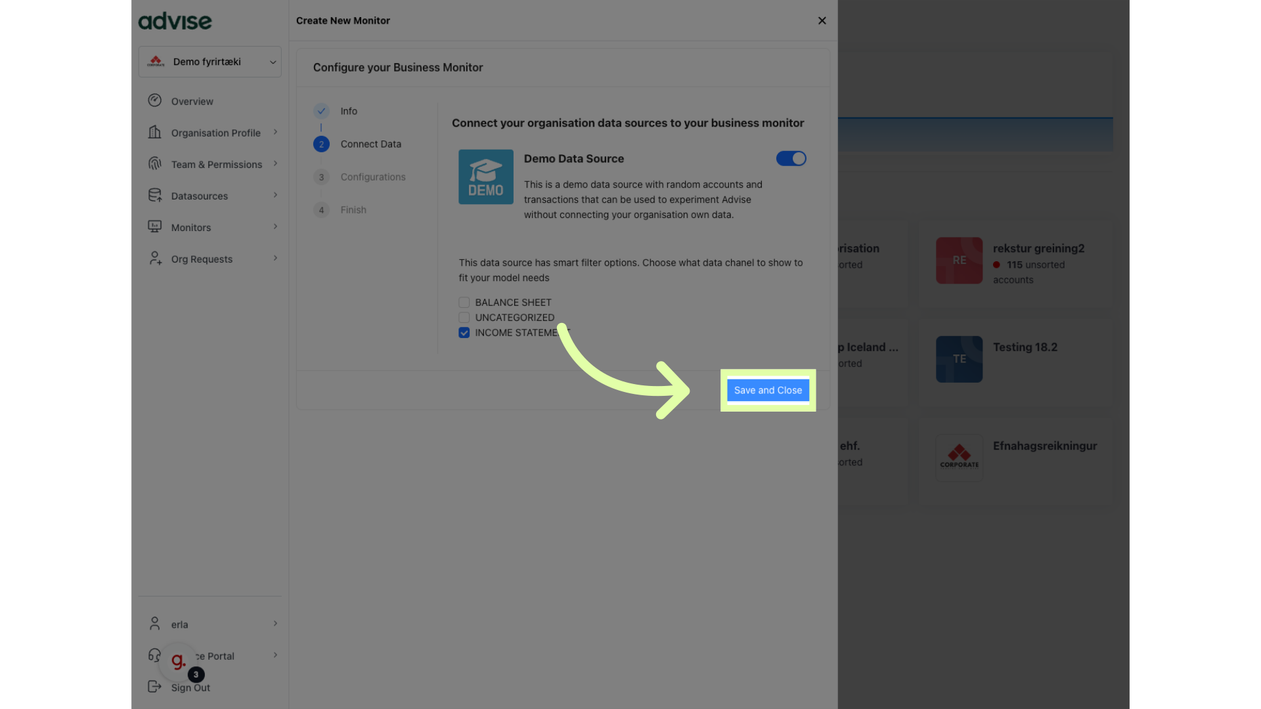Image resolution: width=1261 pixels, height=709 pixels.
Task: Uncheck the INCOME STATEMENT checkbox
Action: click(x=464, y=333)
